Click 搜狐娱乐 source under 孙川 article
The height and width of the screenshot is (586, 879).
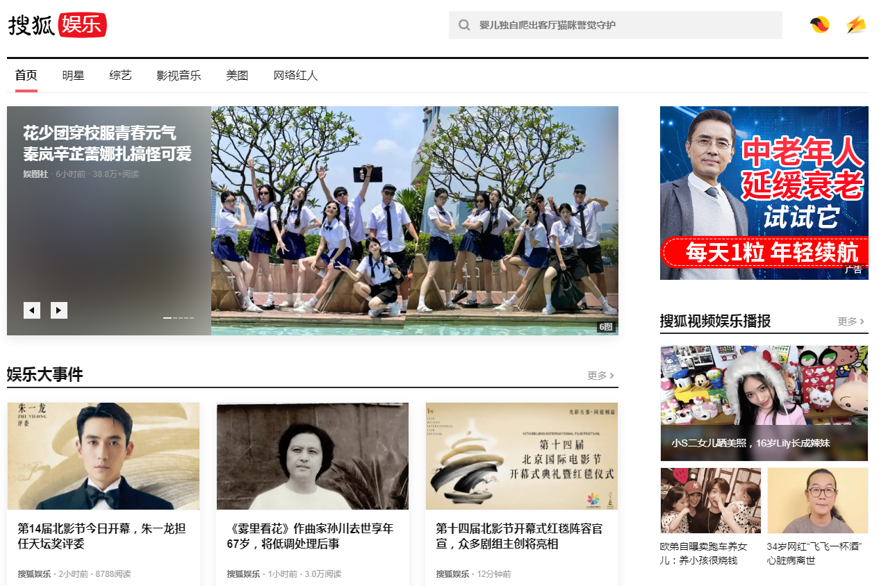point(243,574)
